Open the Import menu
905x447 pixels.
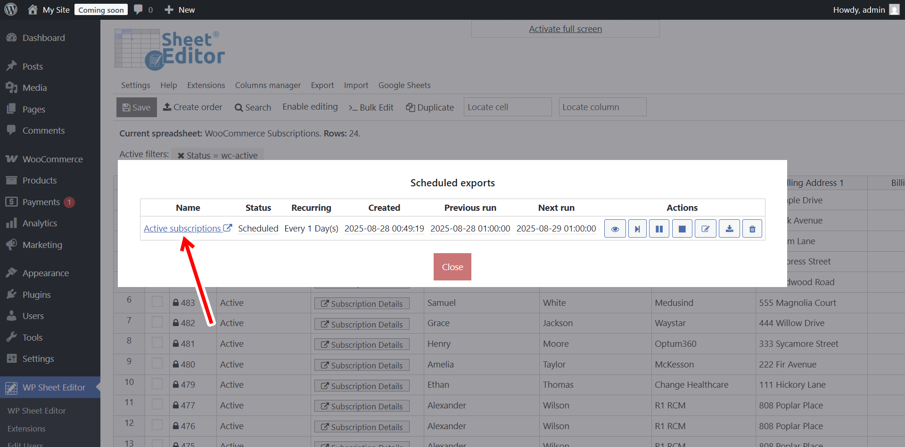356,85
